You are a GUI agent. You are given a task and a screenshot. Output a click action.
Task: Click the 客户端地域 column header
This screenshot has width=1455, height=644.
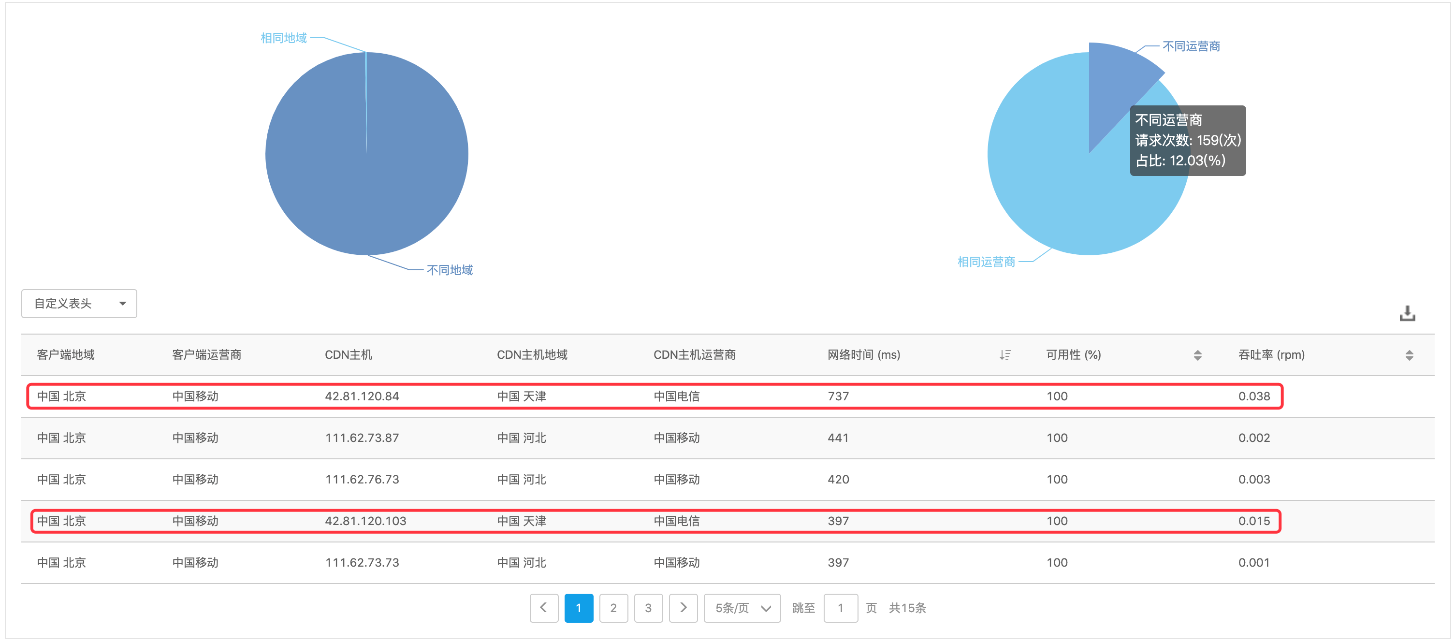(66, 355)
